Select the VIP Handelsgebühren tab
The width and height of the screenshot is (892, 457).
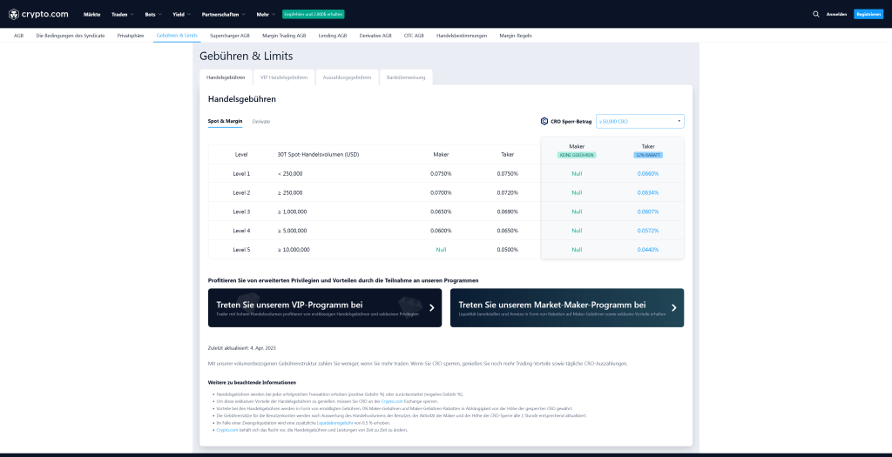pyautogui.click(x=283, y=77)
